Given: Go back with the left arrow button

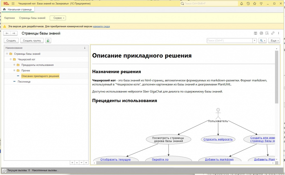Looking at the screenshot, I should [x=7, y=33].
